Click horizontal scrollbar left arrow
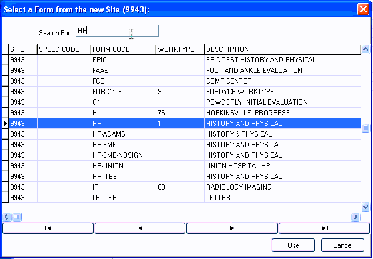373x259 pixels. tap(6, 217)
